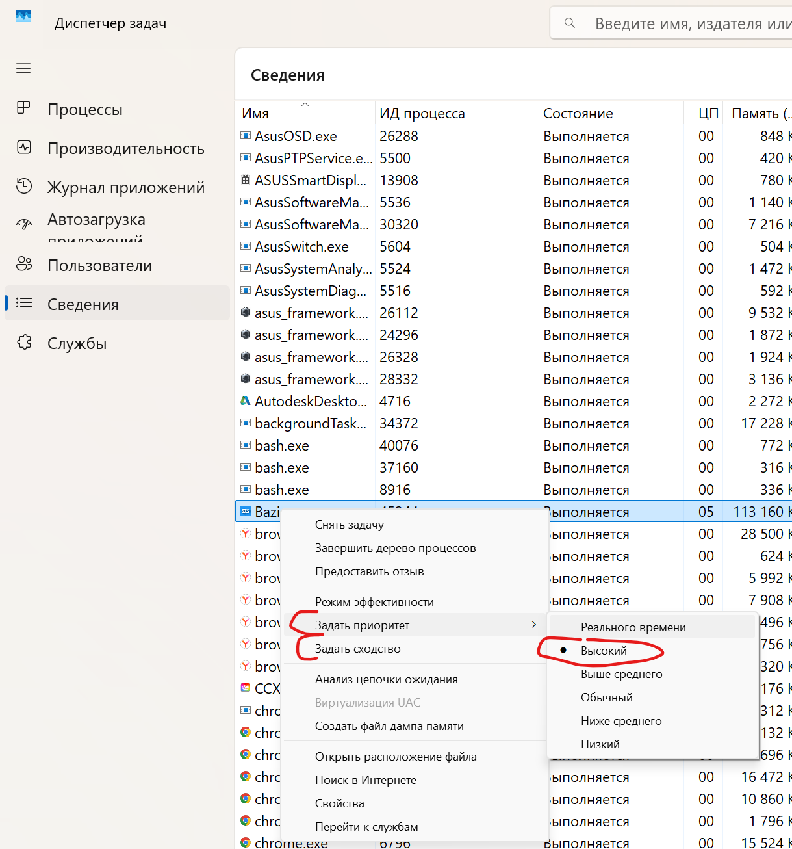Click the icon of ASUSSmartDispl... process

coord(246,180)
